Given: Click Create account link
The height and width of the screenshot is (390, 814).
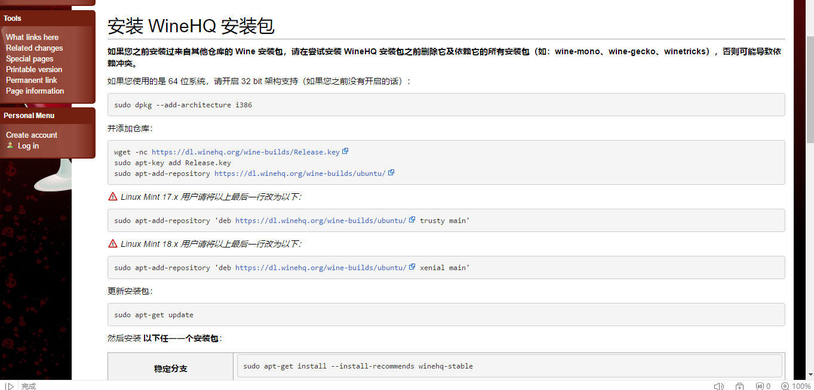Looking at the screenshot, I should (32, 135).
